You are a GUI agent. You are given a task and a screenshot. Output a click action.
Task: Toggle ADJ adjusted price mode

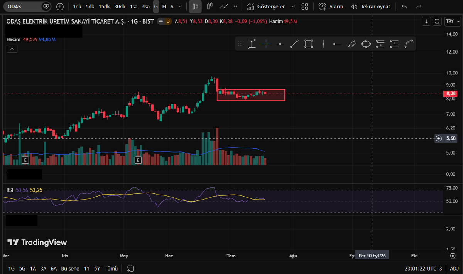pyautogui.click(x=454, y=268)
